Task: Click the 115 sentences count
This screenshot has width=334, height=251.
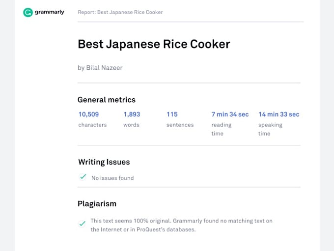Action: pyautogui.click(x=172, y=114)
